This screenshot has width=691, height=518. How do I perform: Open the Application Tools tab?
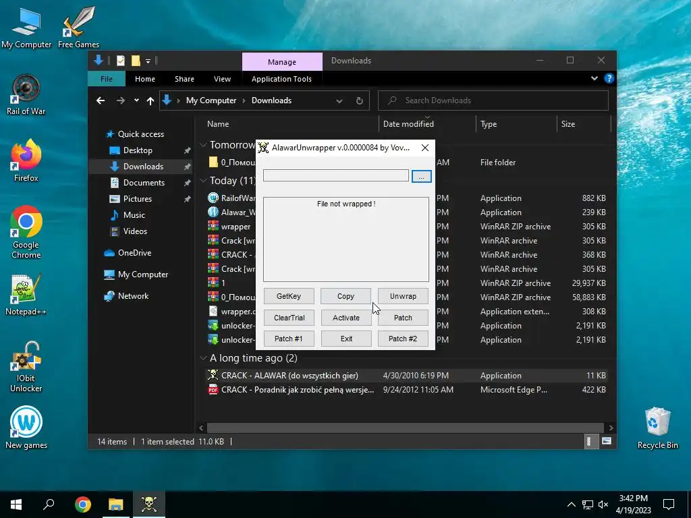tap(281, 79)
